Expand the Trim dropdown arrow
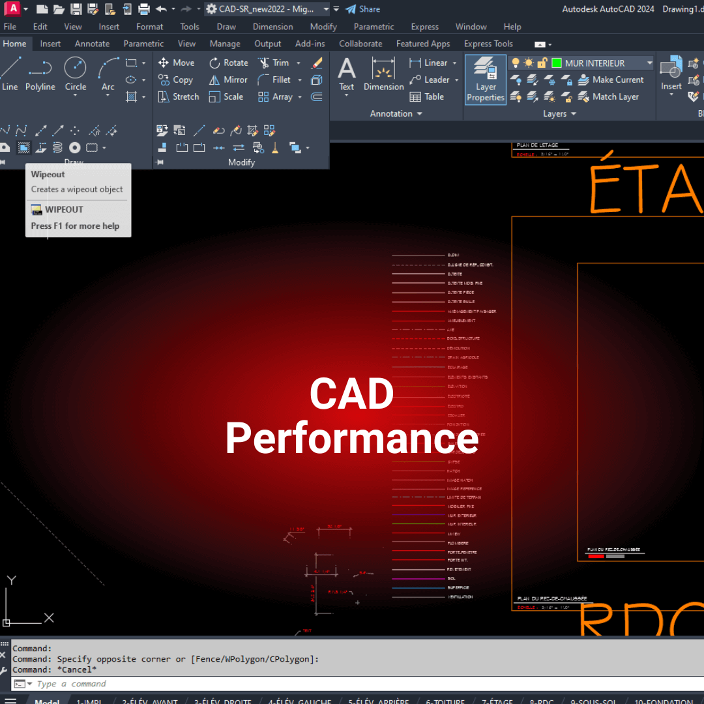The width and height of the screenshot is (704, 704). (299, 63)
